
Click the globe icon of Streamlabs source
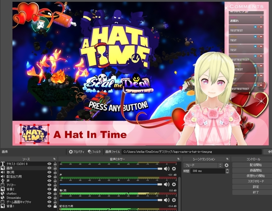(x=3, y=198)
